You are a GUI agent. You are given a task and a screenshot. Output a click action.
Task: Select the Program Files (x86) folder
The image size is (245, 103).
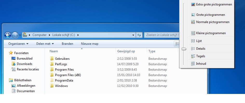click(68, 75)
